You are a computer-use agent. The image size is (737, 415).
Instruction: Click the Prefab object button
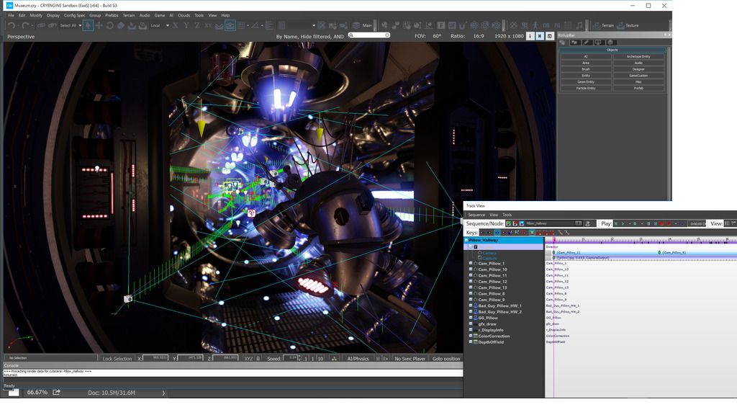click(638, 88)
